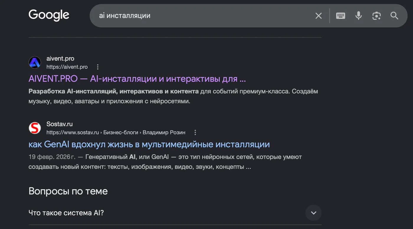
Task: Expand the question "Что такое система AI?"
Action: [x=175, y=212]
